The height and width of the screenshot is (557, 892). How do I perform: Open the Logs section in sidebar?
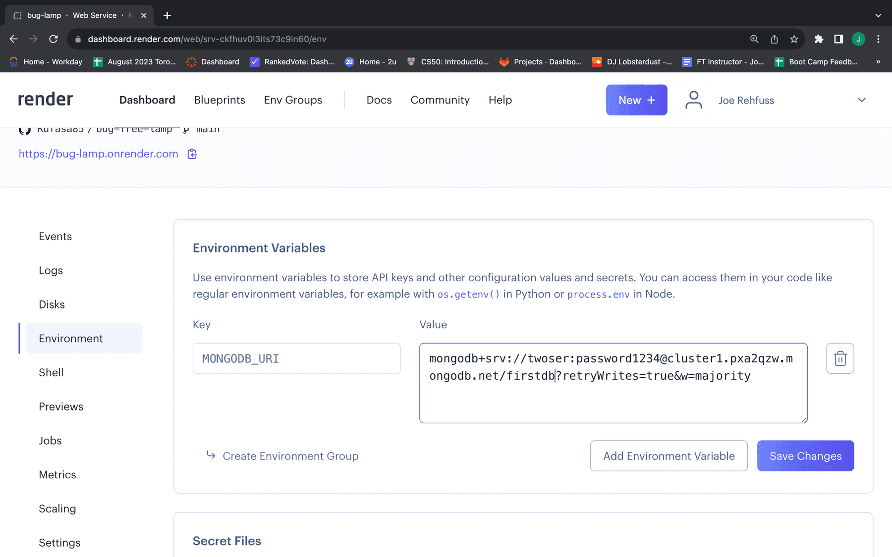51,270
